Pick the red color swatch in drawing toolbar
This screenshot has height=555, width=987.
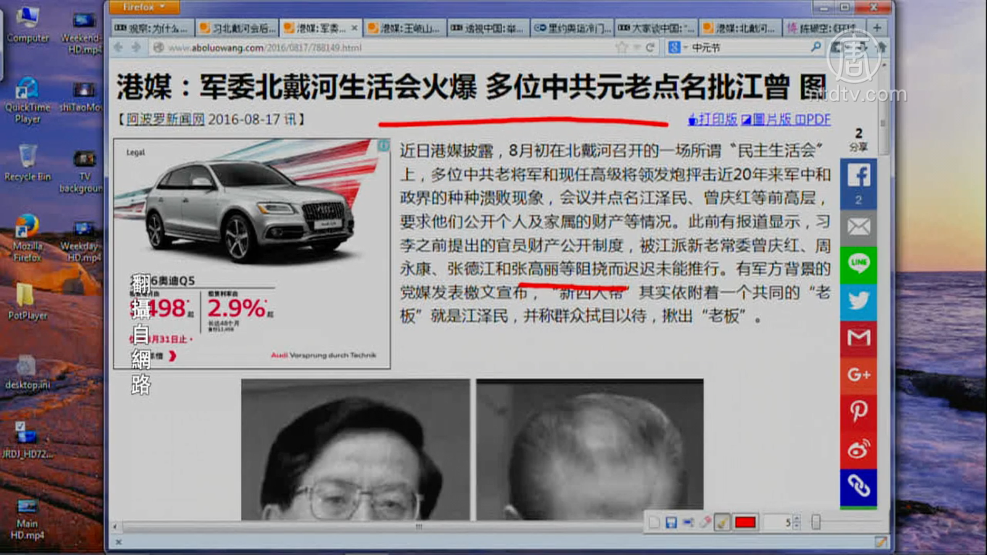tap(745, 523)
